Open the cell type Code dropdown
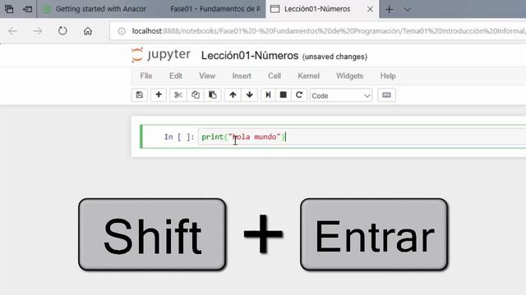The image size is (526, 295). click(x=341, y=96)
